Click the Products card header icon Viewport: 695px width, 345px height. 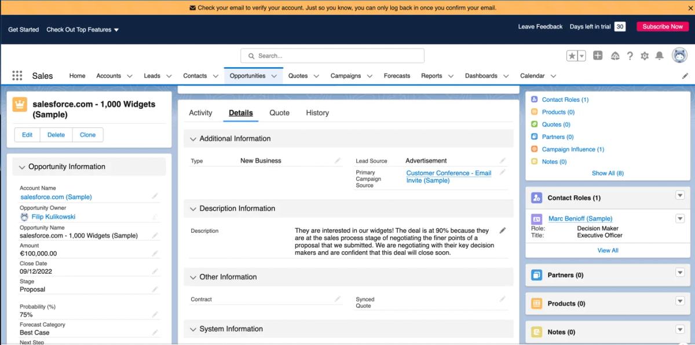[537, 303]
